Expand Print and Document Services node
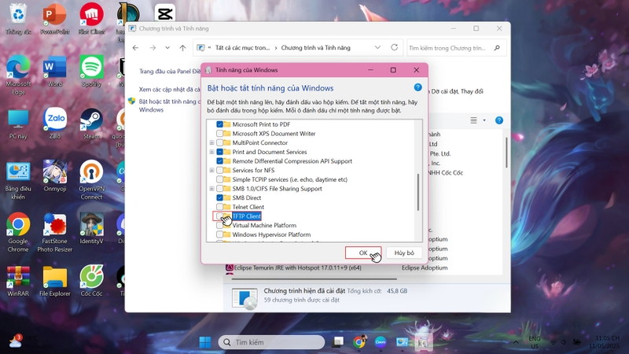The image size is (629, 354). (x=212, y=152)
